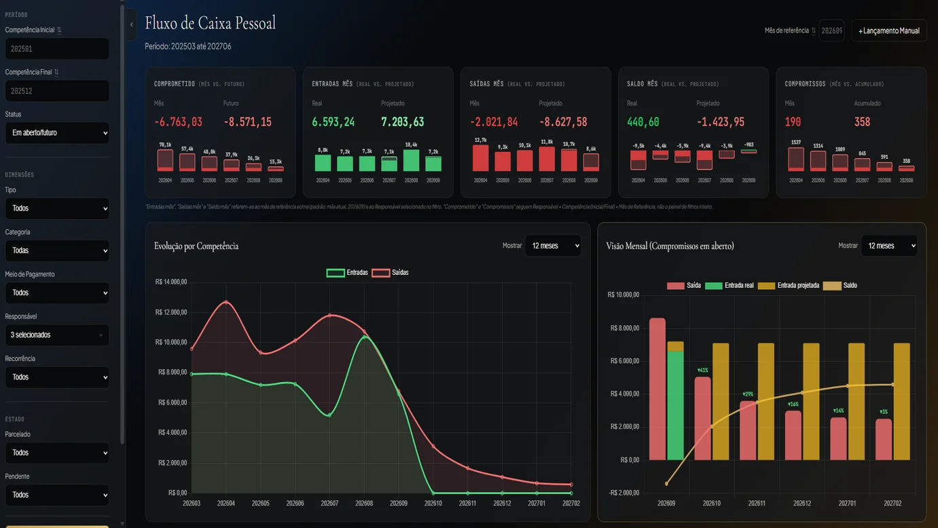938x528 pixels.
Task: Click the Saídas Projetado value -8.627,58
Action: pyautogui.click(x=563, y=122)
